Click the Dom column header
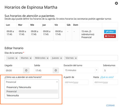The height and width of the screenshot is (111, 121). click(75, 25)
